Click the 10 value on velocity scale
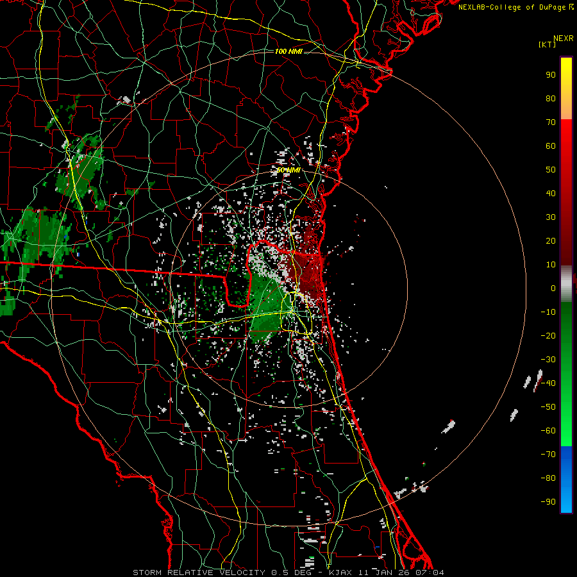Screen dimensions: 577x577 tap(551, 265)
